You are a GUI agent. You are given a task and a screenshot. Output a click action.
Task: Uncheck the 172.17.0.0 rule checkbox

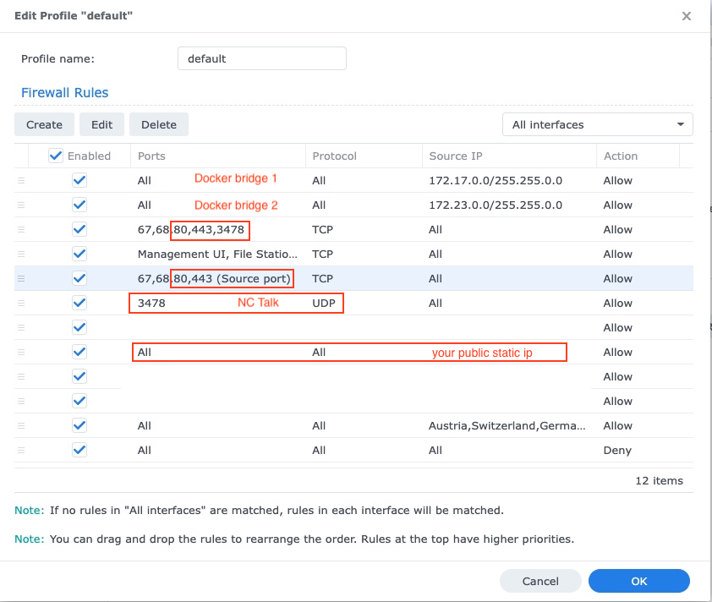click(79, 180)
